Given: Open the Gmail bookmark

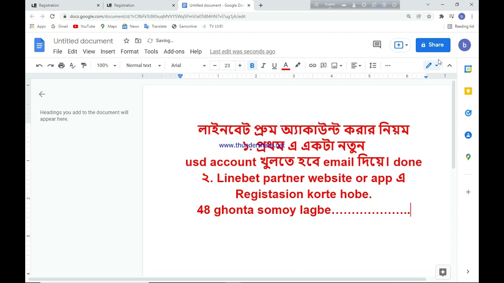Looking at the screenshot, I should pos(59,26).
